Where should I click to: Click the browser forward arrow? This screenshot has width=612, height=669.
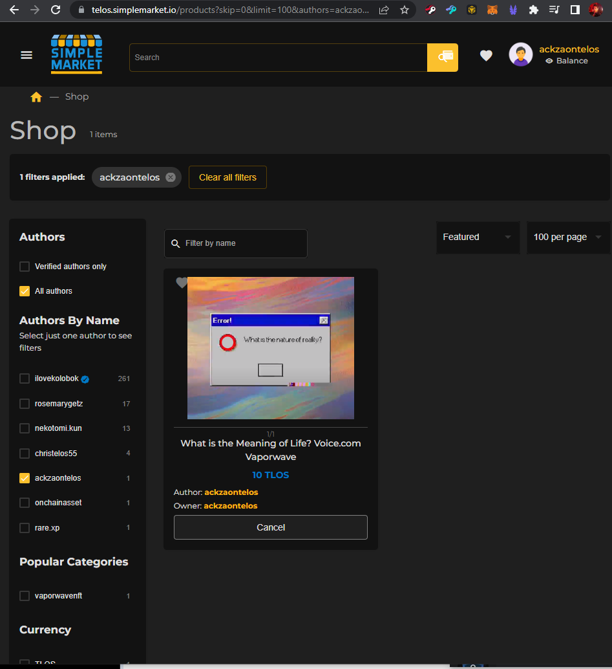tap(35, 10)
